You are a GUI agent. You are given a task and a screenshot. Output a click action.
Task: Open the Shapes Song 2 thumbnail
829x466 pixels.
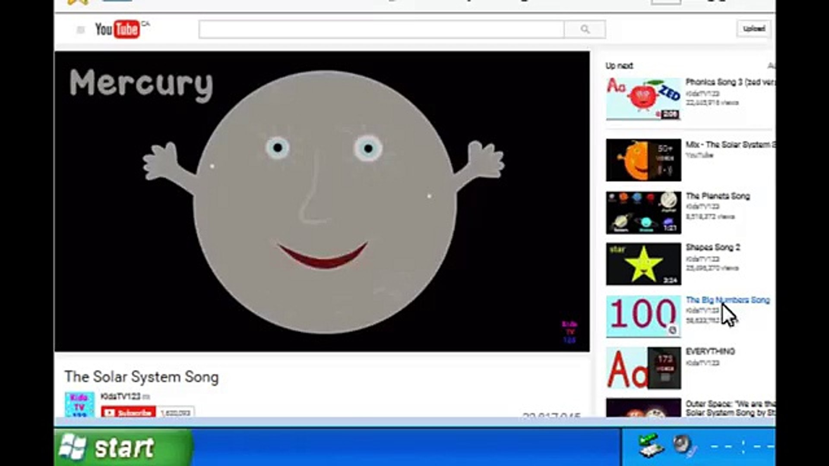(643, 264)
